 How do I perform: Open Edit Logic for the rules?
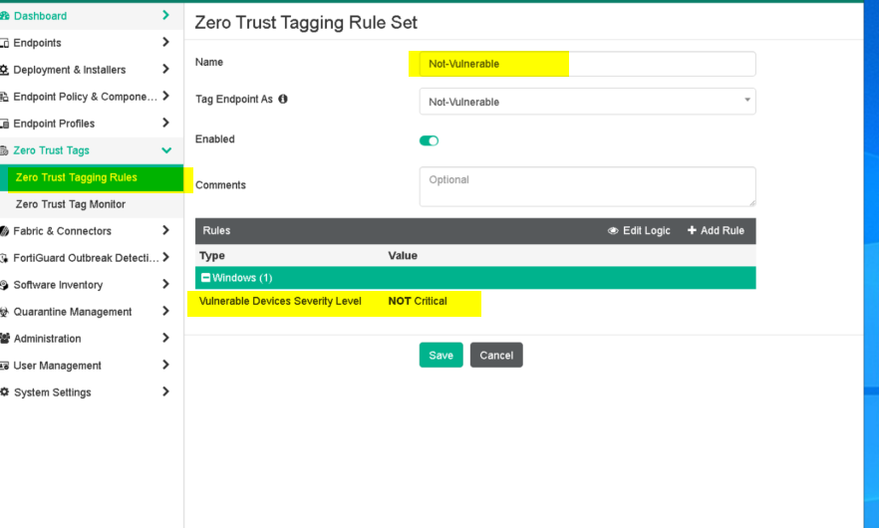tap(639, 230)
